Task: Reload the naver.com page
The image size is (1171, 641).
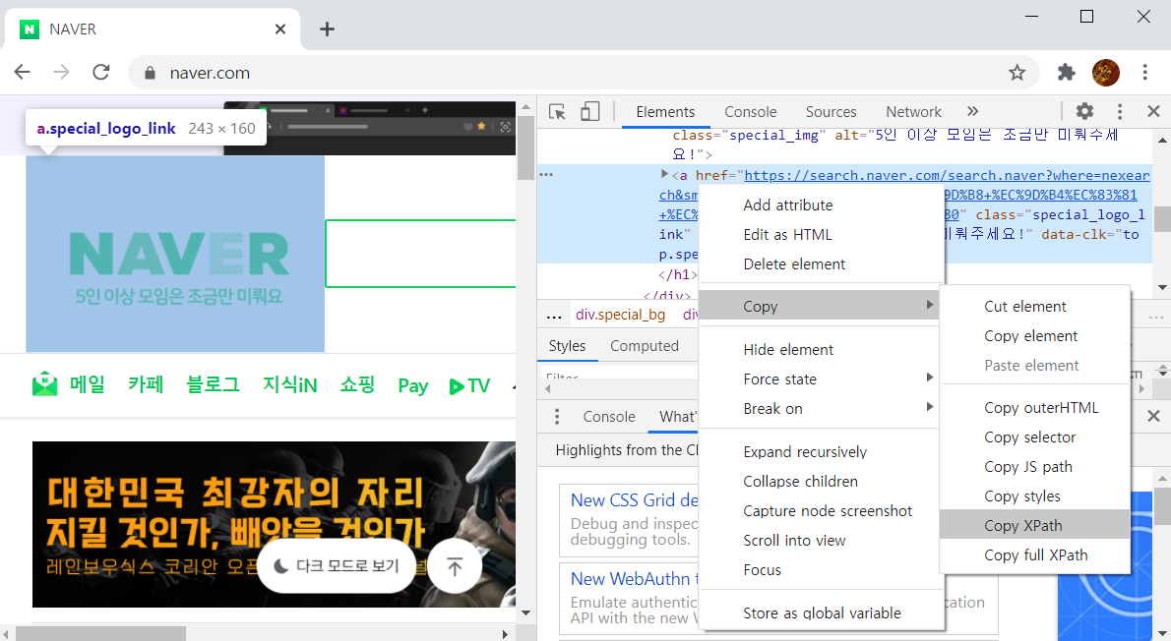Action: point(100,73)
